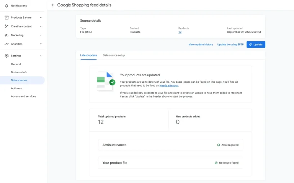Click the Settings gear icon
294x183 pixels.
pyautogui.click(x=7, y=56)
